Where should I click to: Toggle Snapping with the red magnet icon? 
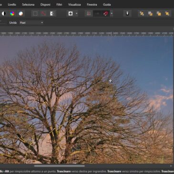point(106,13)
